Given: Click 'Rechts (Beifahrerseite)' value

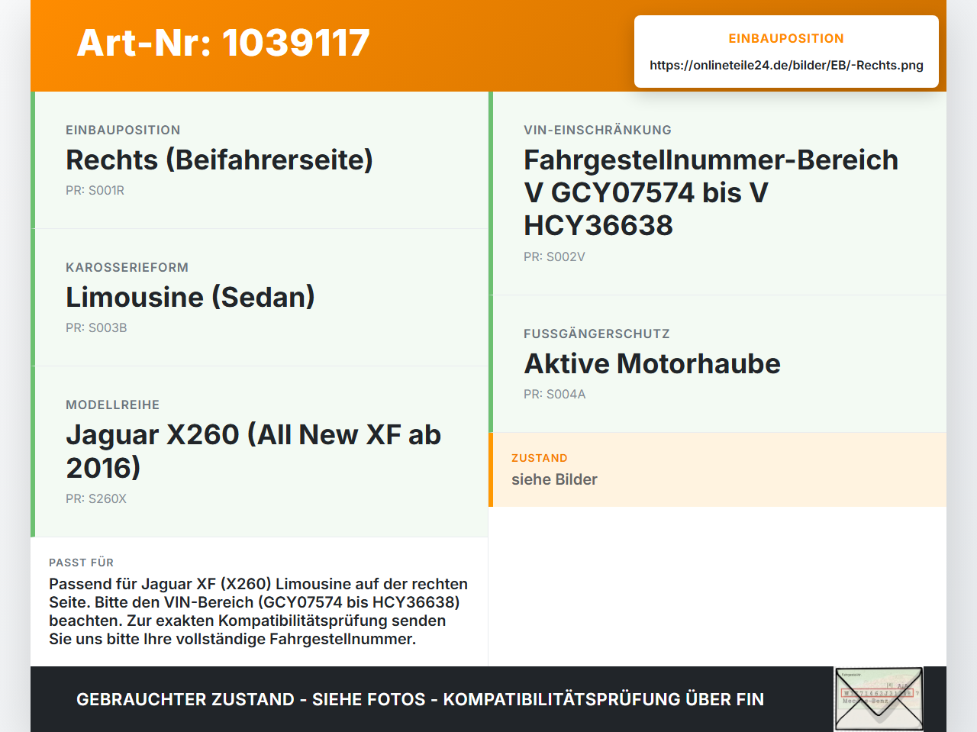Looking at the screenshot, I should click(x=220, y=160).
